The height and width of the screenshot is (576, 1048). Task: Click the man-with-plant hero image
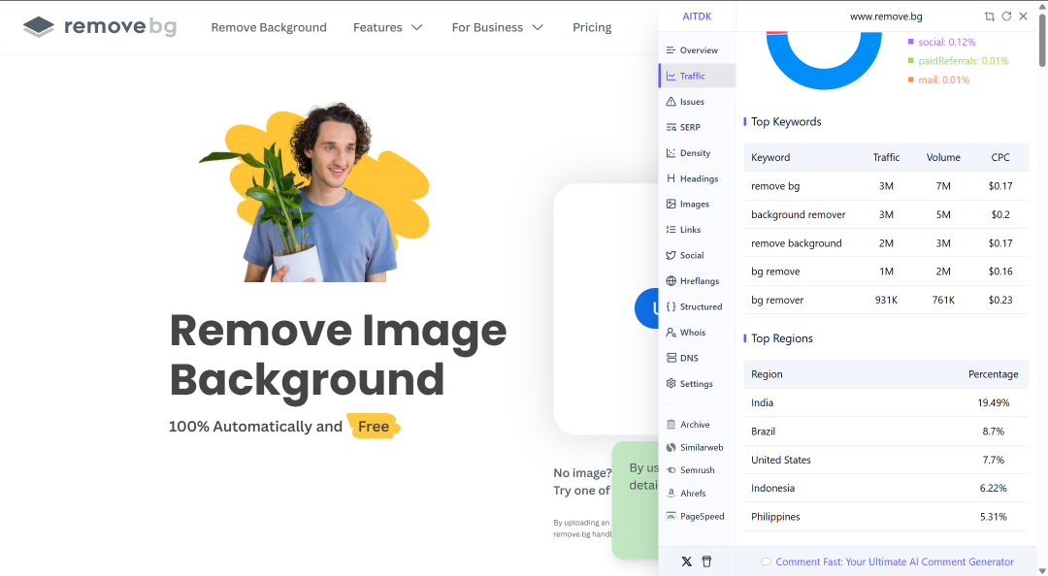click(x=314, y=192)
